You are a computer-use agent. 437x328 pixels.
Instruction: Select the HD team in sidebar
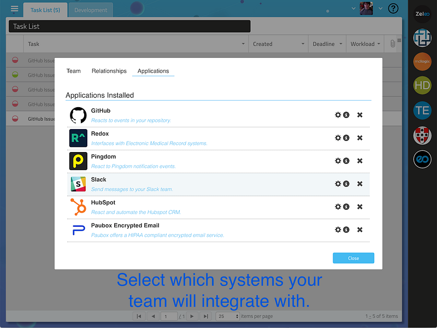point(422,85)
